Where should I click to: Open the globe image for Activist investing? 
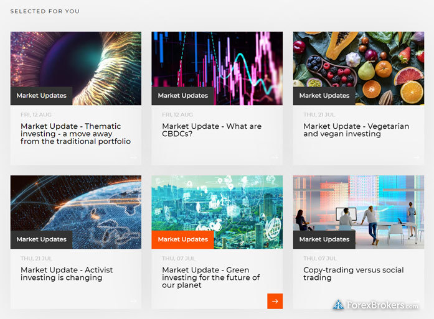point(76,212)
